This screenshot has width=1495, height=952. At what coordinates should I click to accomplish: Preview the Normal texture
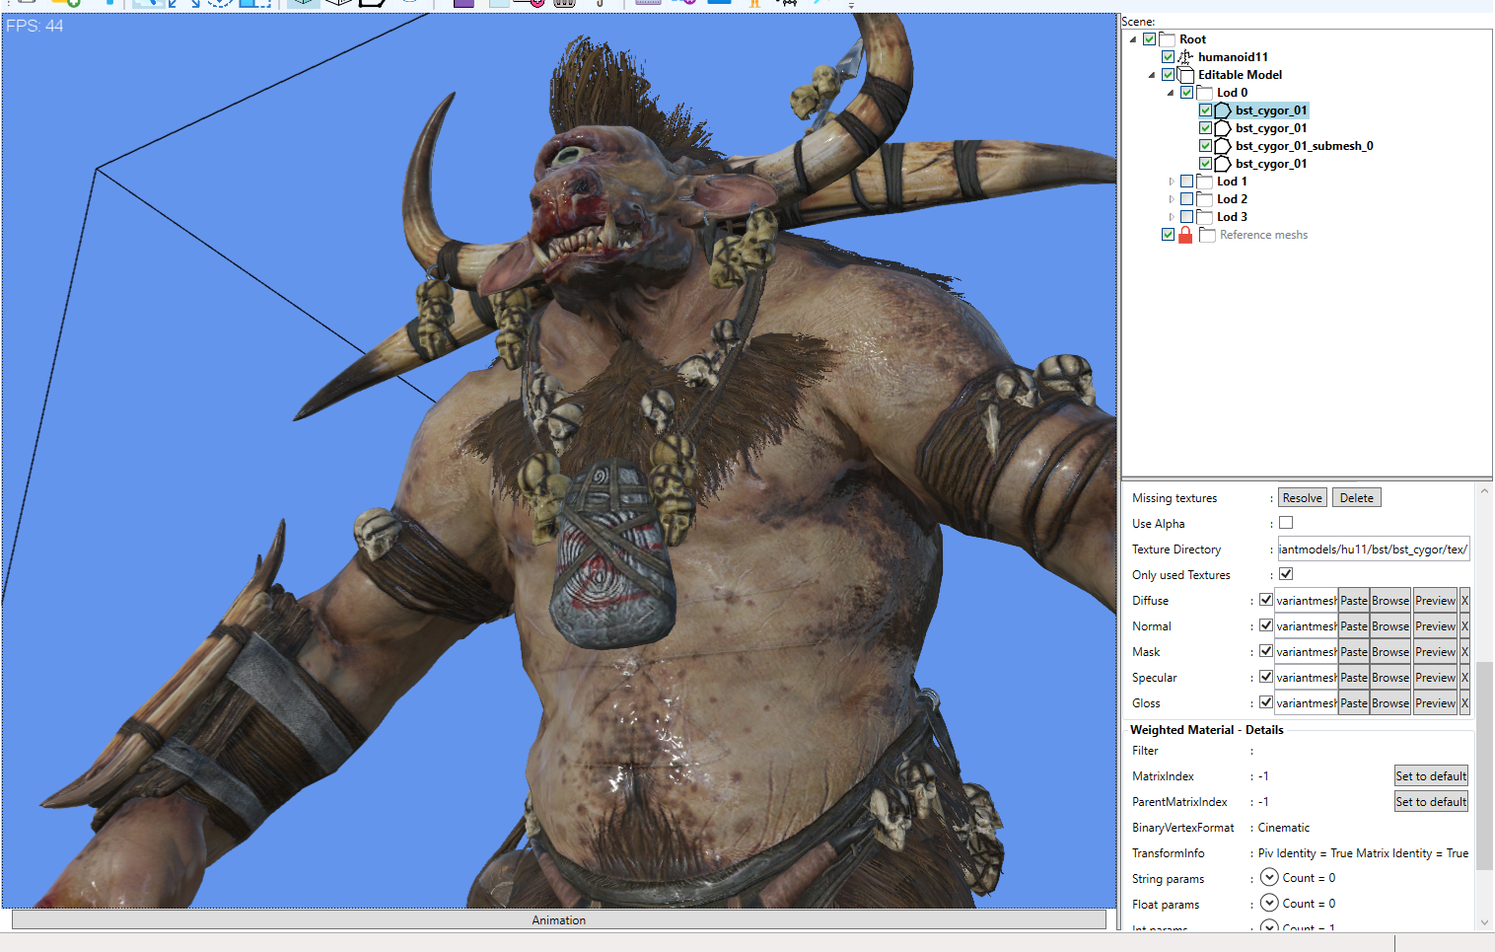(1435, 626)
